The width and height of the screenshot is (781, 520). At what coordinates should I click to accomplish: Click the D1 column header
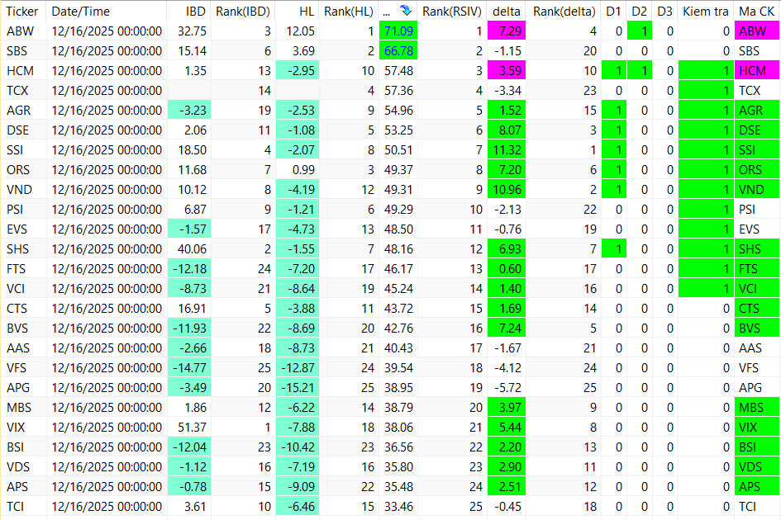coord(613,11)
